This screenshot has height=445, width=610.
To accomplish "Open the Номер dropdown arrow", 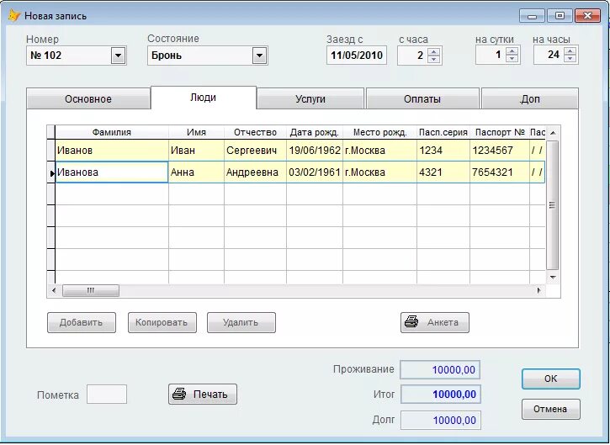I will (x=119, y=56).
